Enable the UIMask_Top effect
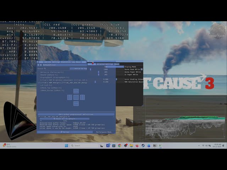 51,88
